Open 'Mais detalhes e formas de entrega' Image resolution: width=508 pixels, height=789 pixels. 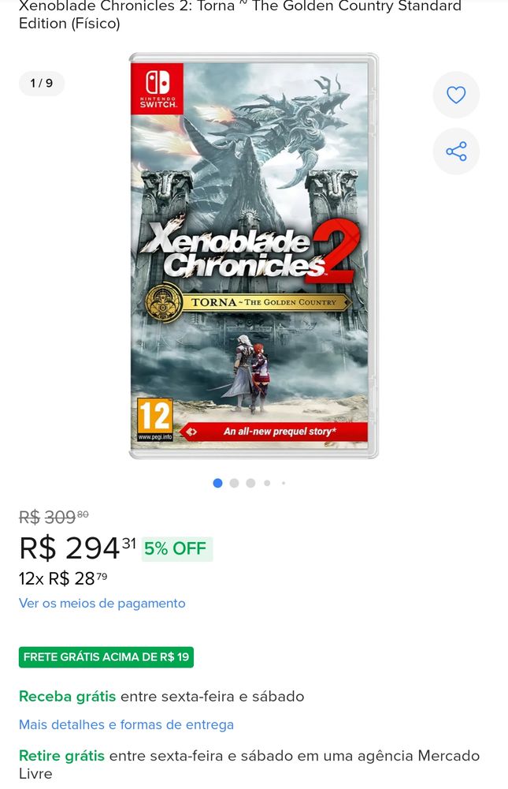pyautogui.click(x=126, y=724)
